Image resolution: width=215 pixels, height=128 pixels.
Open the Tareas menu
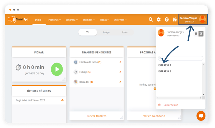[x=104, y=20]
